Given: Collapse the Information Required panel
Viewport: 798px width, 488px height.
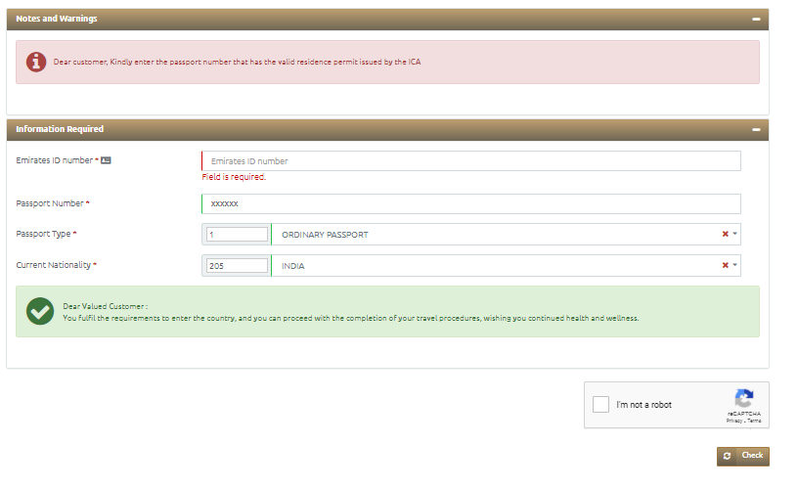Looking at the screenshot, I should (x=756, y=130).
